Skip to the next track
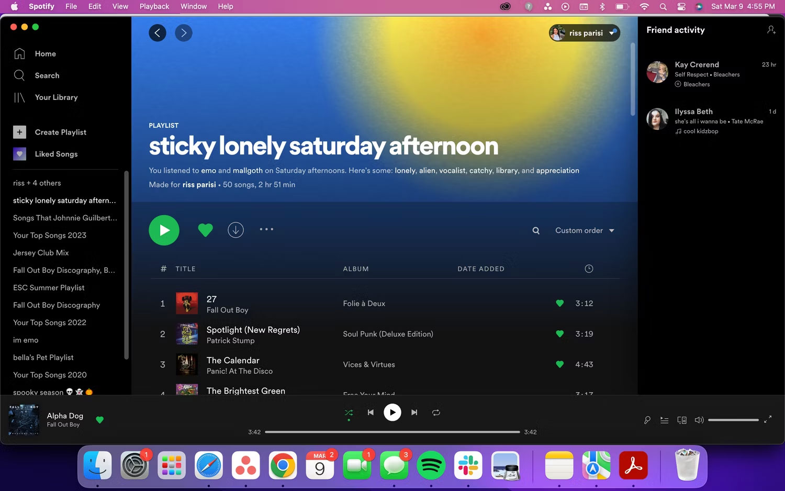 tap(414, 412)
